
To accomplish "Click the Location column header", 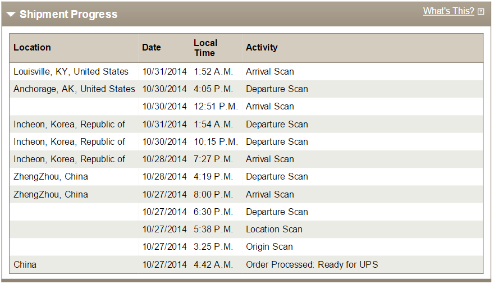I will pos(32,47).
